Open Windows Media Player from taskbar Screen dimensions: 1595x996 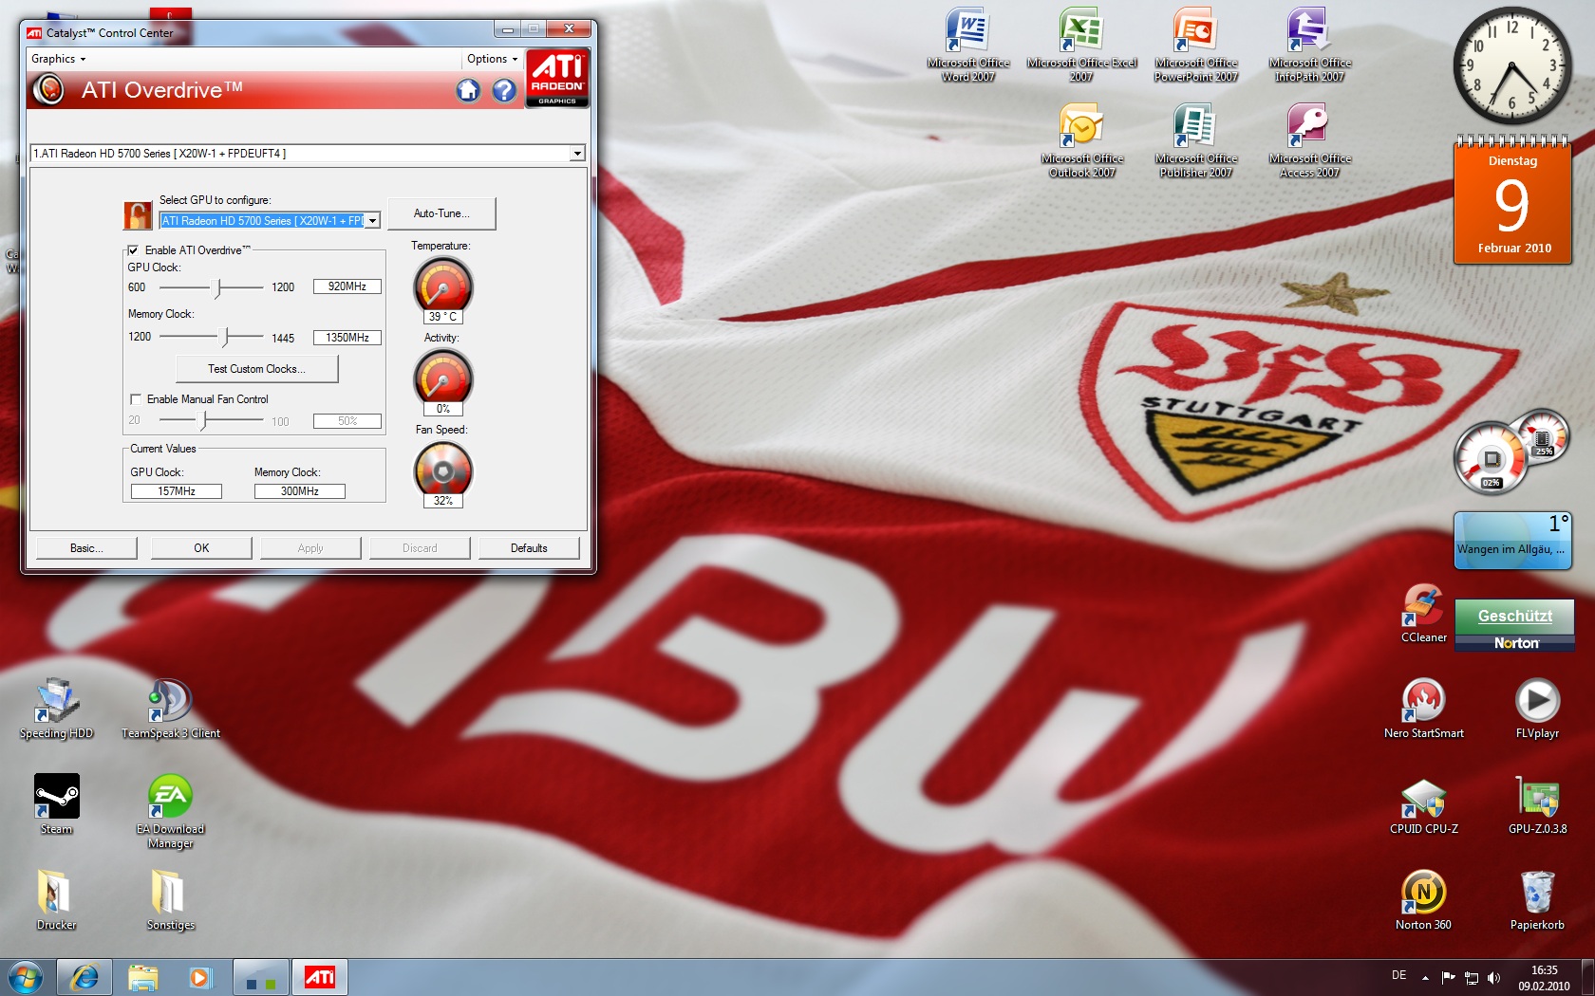pos(199,977)
